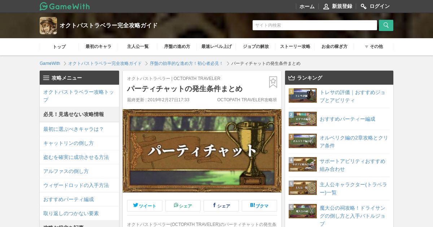This screenshot has width=433, height=227.
Task: Click the green search magnifier button
Action: pyautogui.click(x=386, y=25)
